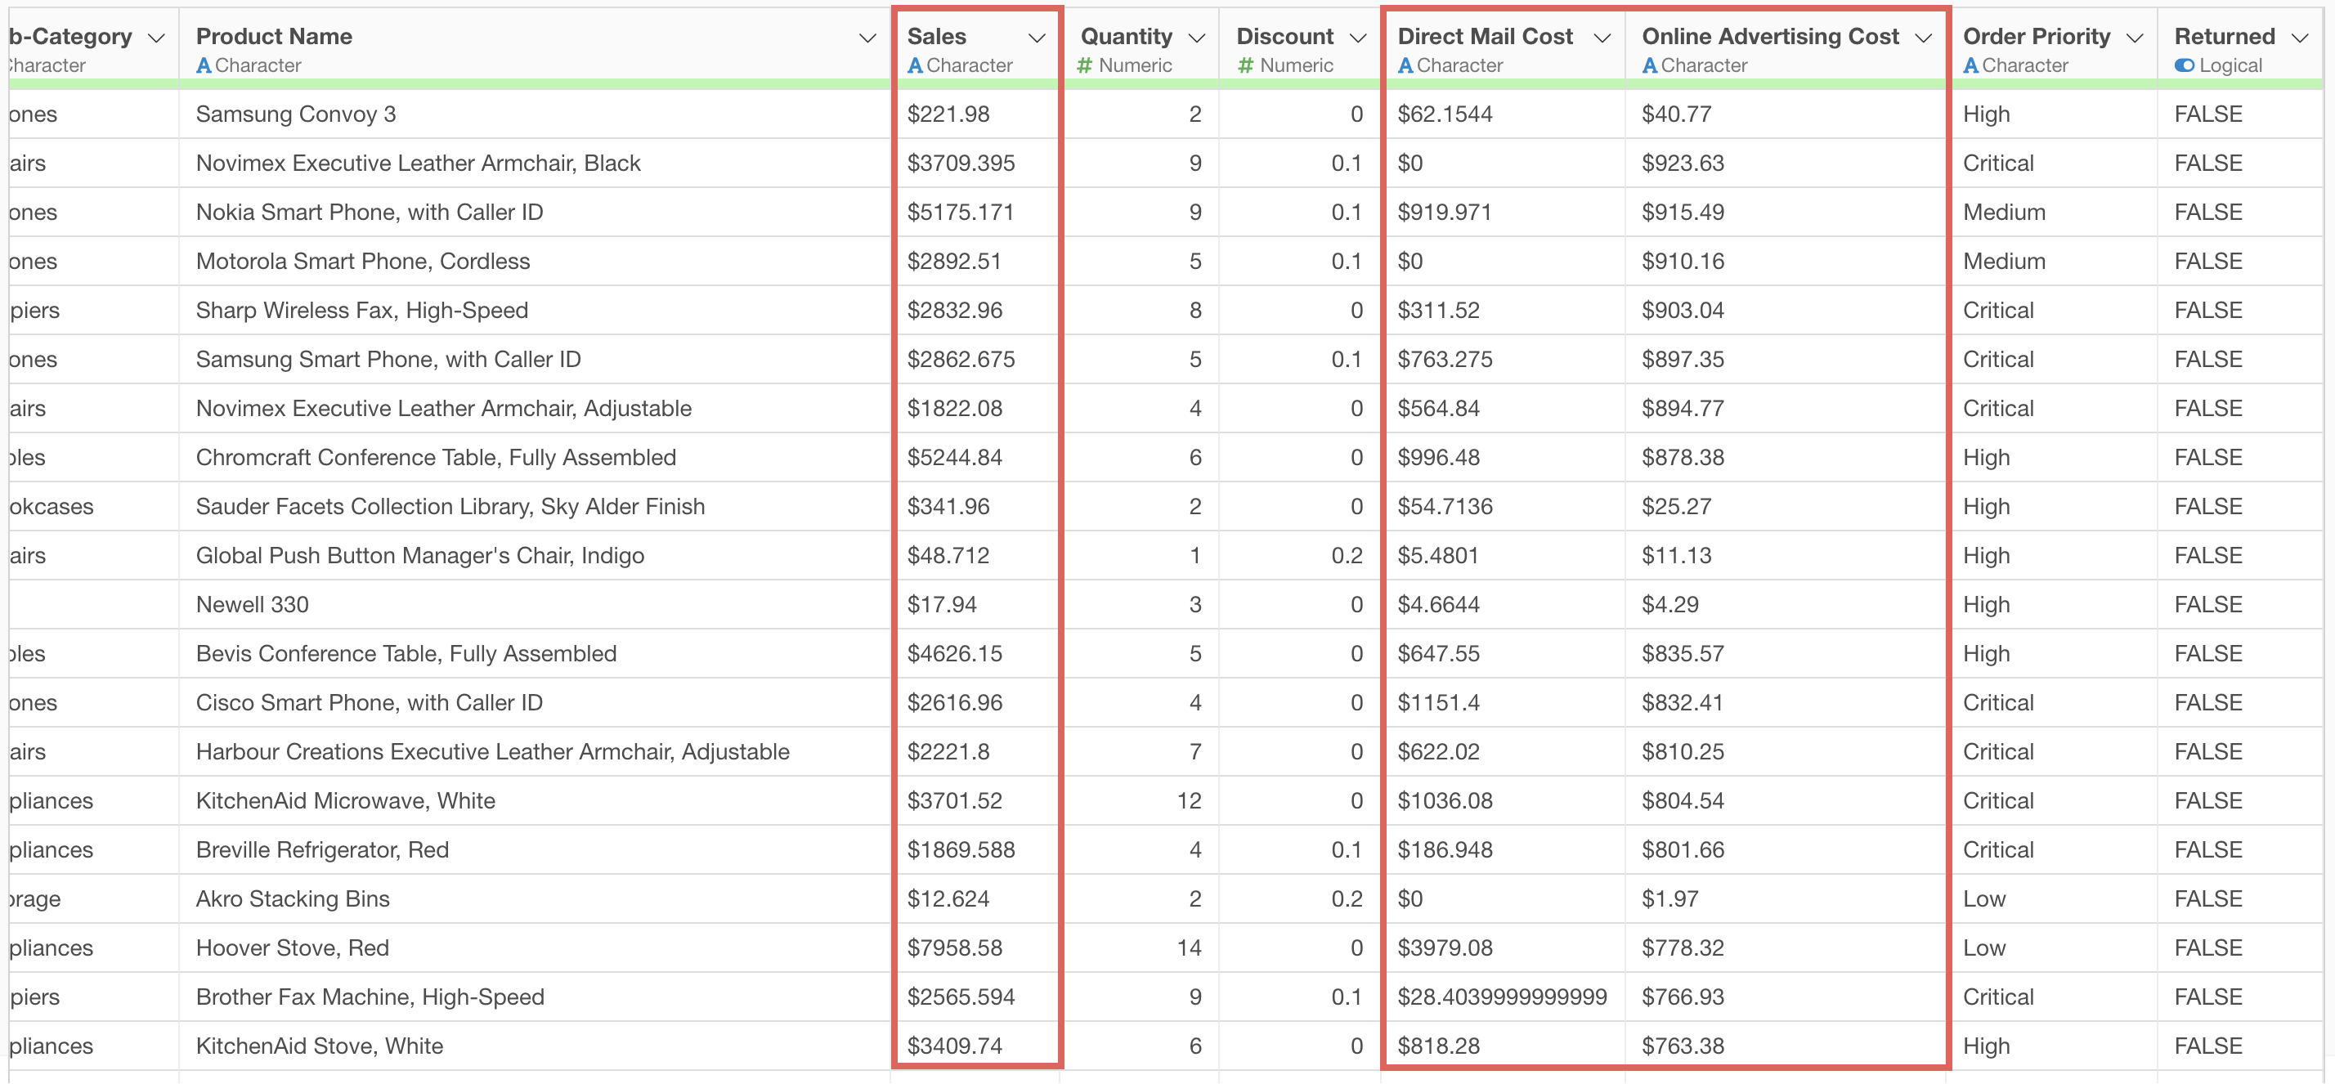
Task: Open the Online Advertising Cost column dropdown arrow
Action: point(1924,38)
